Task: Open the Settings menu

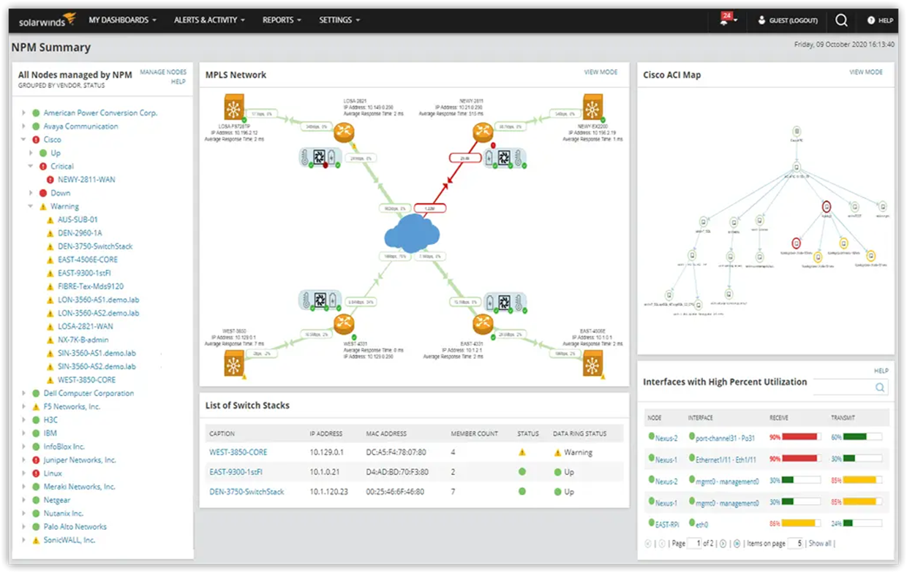Action: pos(339,20)
